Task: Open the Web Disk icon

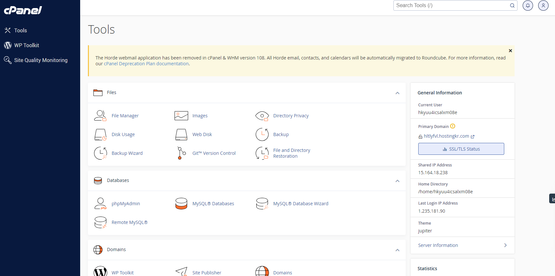Action: click(181, 134)
